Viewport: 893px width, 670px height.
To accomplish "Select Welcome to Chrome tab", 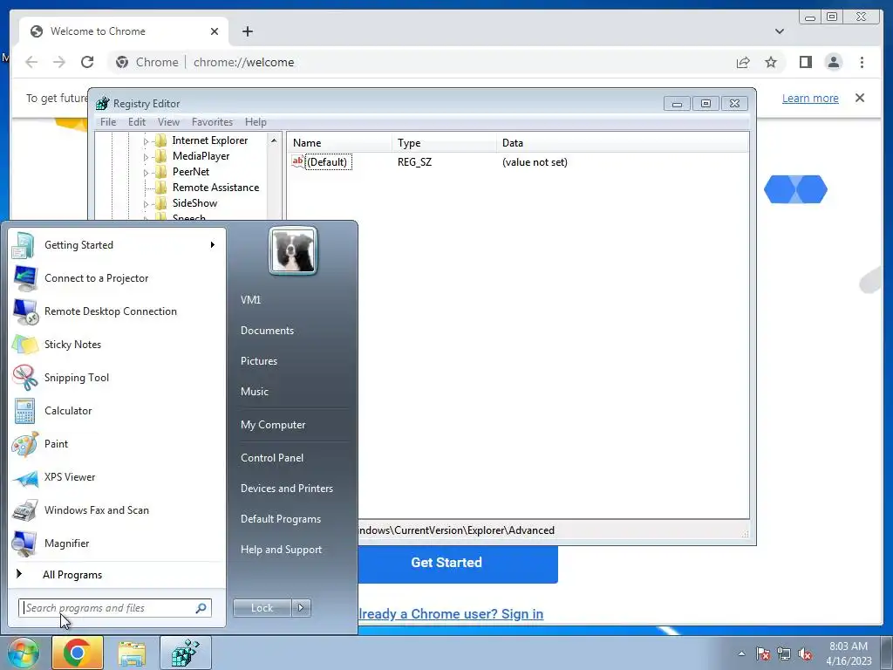I will tap(124, 31).
